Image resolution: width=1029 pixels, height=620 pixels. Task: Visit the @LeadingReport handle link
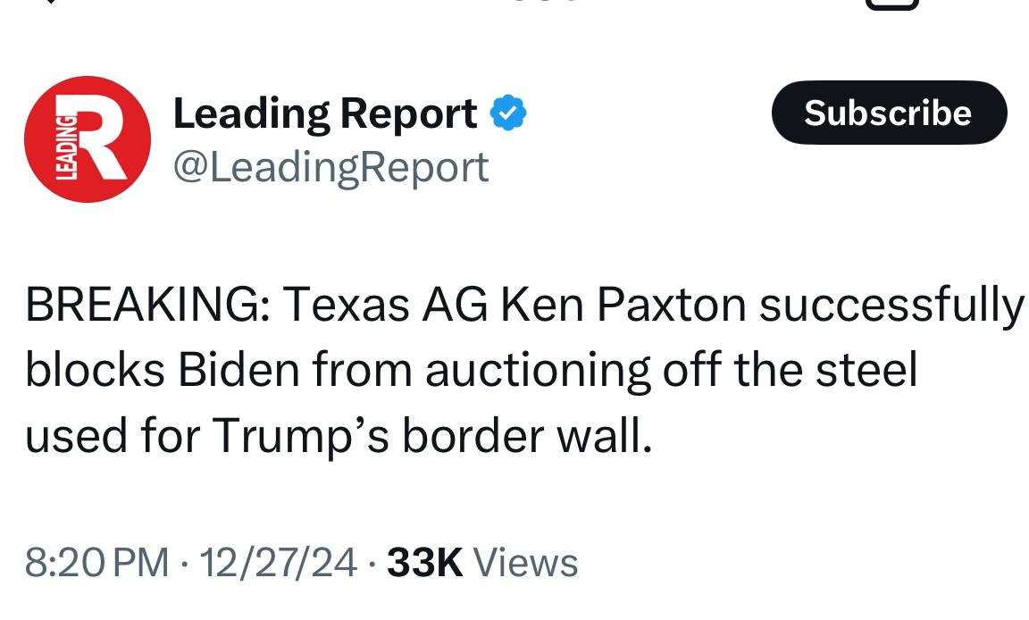pyautogui.click(x=330, y=167)
